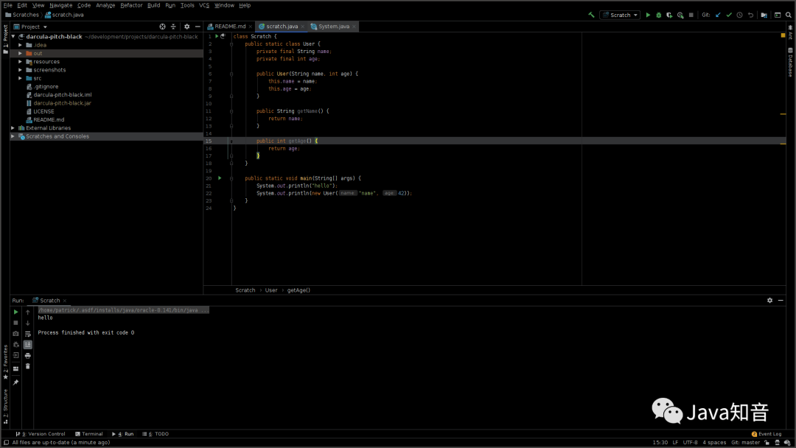Toggle the read-only lock icon in the status bar
The height and width of the screenshot is (448, 796).
click(767, 442)
